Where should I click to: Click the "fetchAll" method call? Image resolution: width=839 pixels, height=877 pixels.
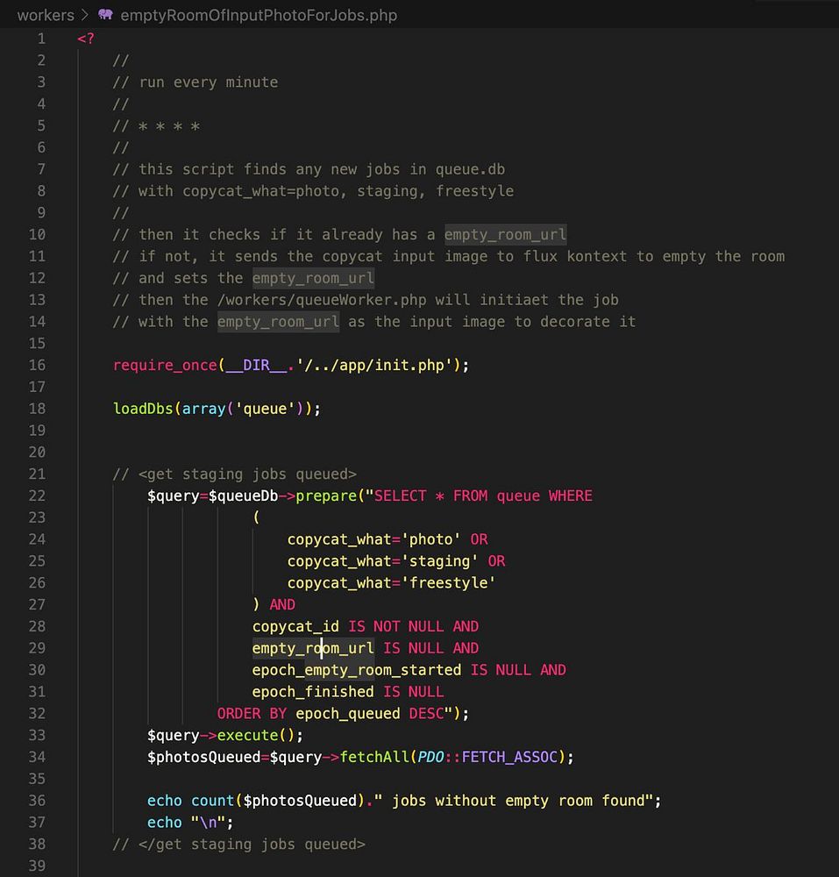374,758
